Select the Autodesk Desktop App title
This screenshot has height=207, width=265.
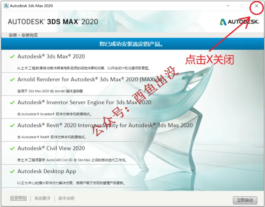click(47, 171)
